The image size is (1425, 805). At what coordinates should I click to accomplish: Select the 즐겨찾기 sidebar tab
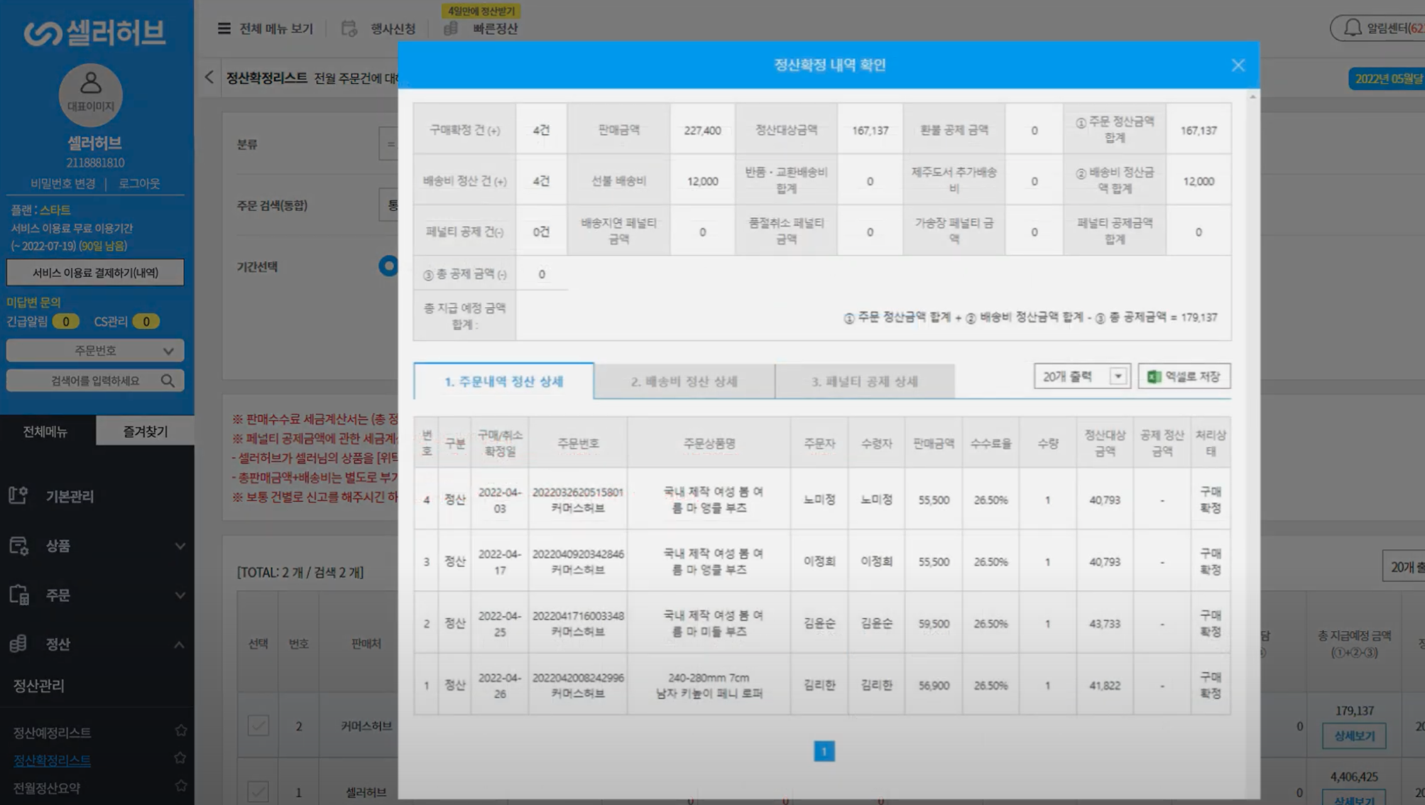145,431
